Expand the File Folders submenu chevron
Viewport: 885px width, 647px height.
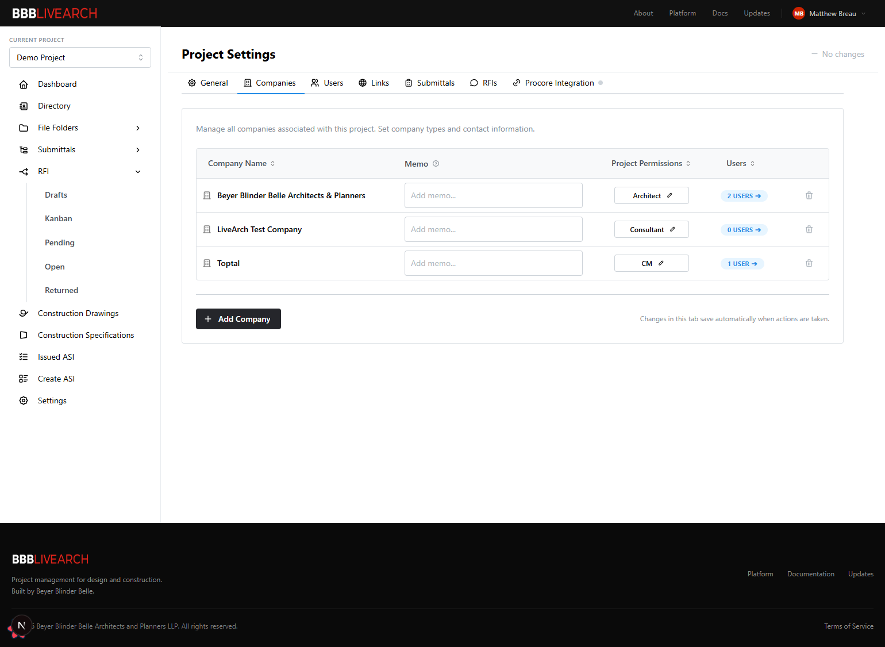(x=138, y=128)
